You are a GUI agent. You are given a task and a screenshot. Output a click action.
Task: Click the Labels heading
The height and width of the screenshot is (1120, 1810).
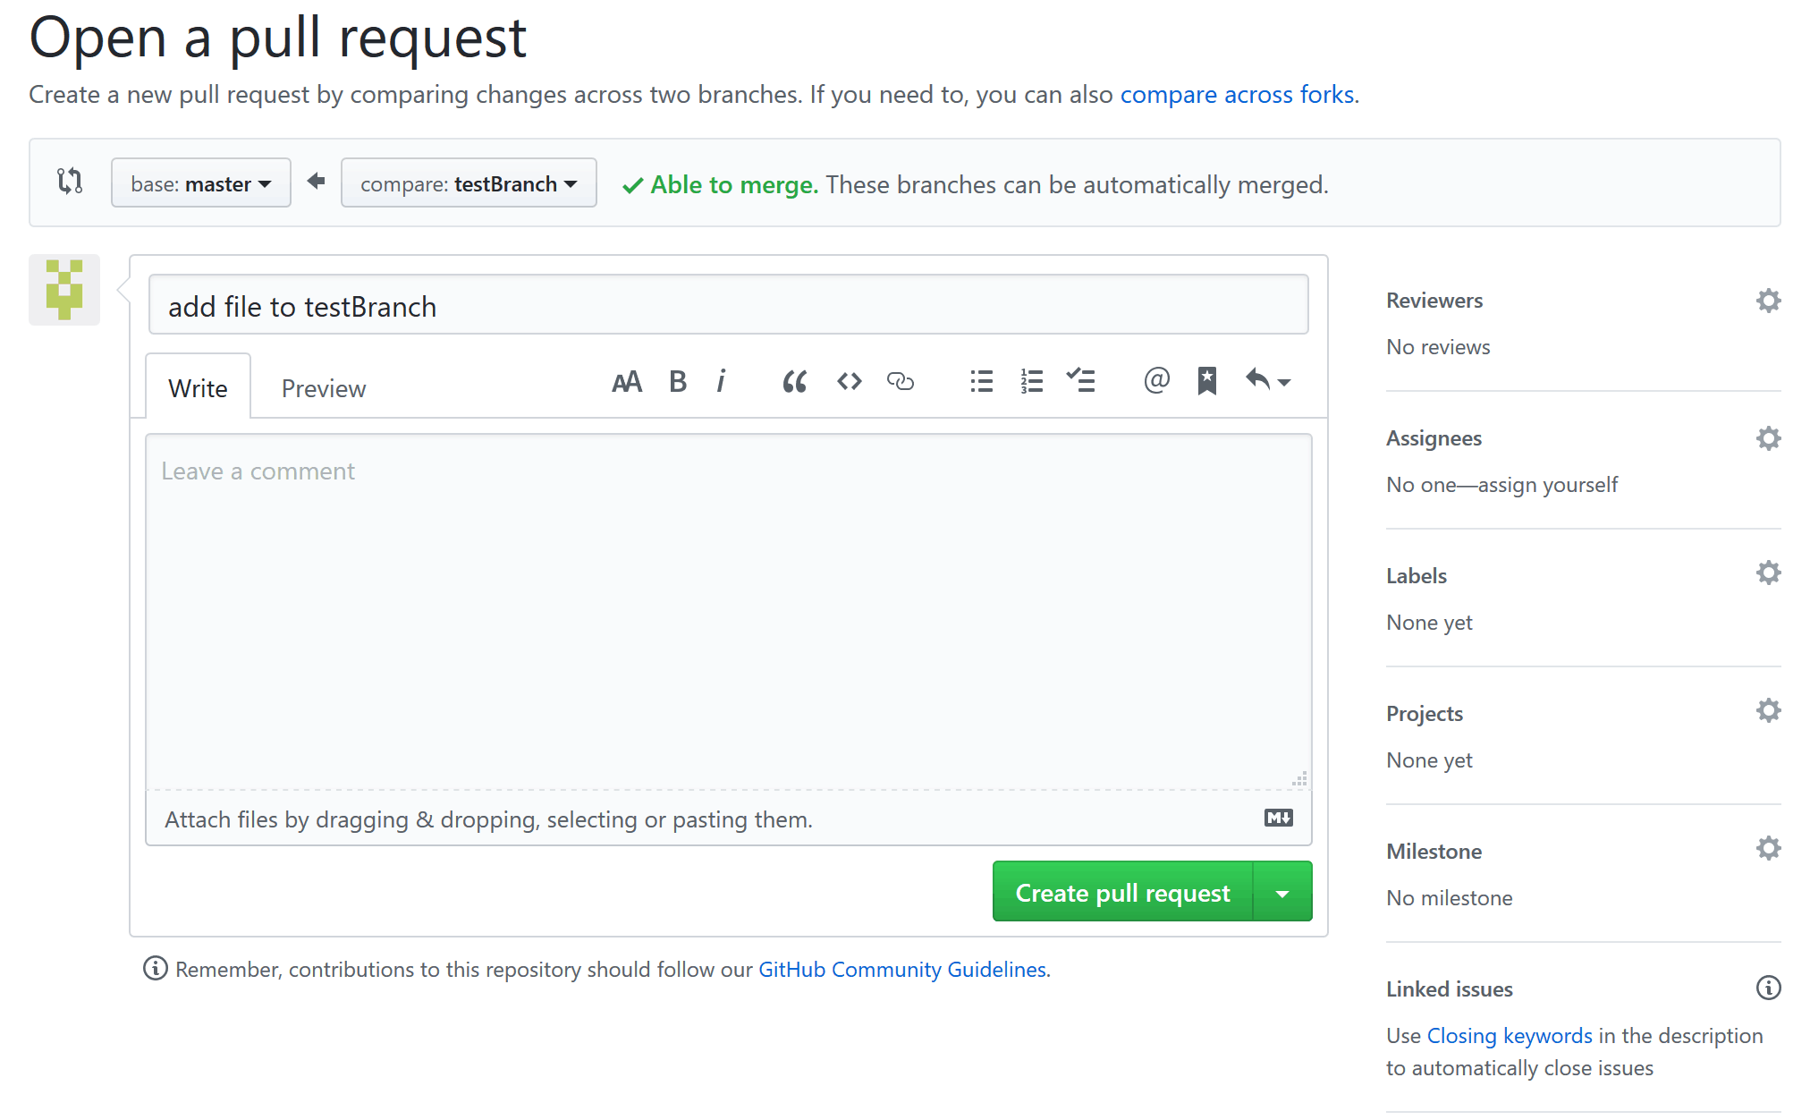(x=1417, y=576)
